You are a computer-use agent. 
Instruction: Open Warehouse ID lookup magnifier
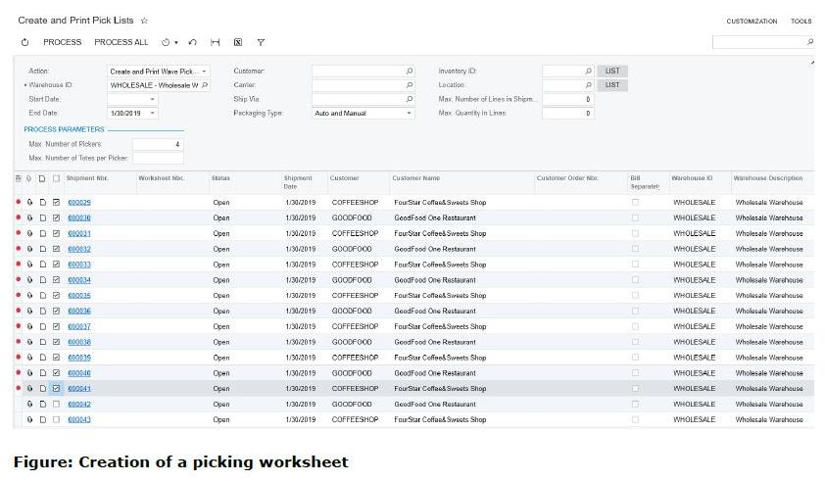(x=205, y=84)
